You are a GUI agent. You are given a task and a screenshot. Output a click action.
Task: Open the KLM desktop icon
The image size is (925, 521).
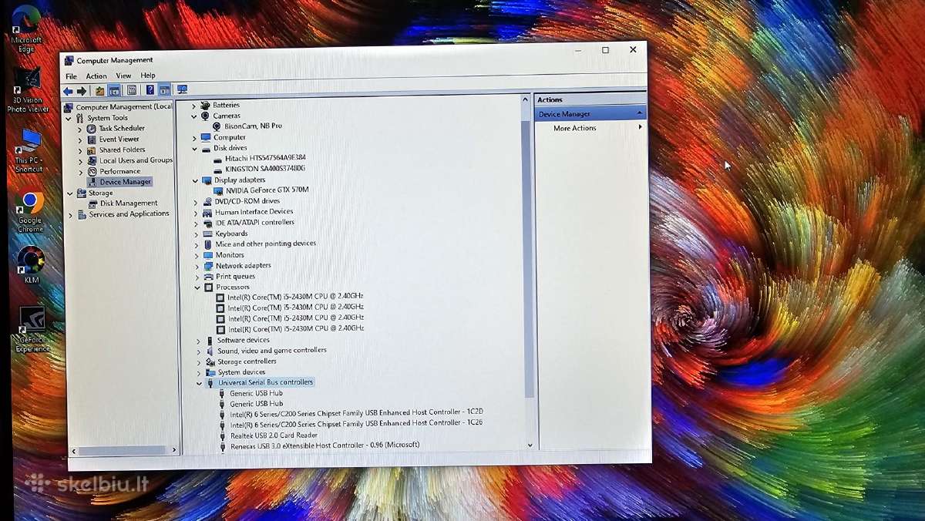pyautogui.click(x=31, y=264)
